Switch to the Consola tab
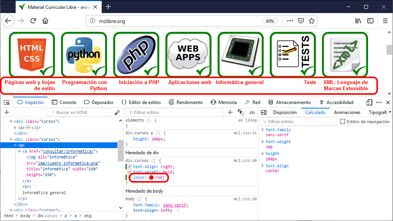Screen dimensions: 393x221 (64, 102)
